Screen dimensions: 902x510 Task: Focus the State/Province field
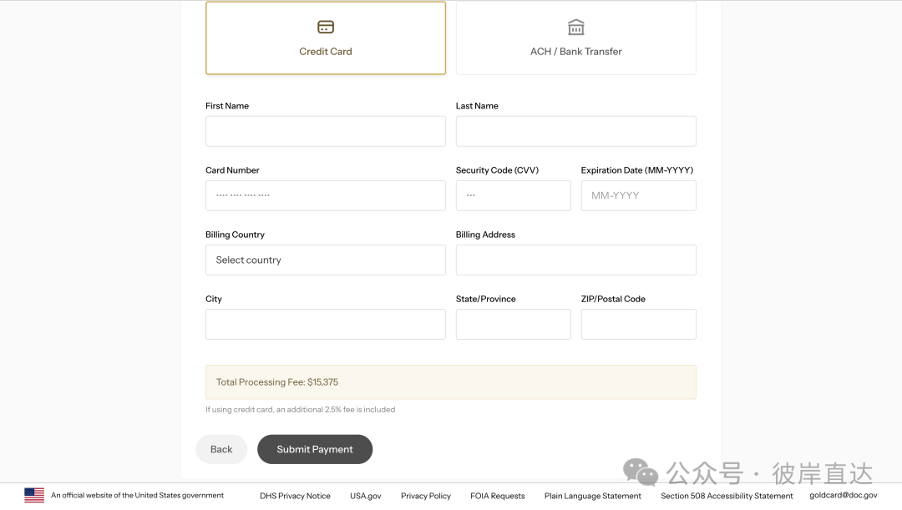(513, 325)
